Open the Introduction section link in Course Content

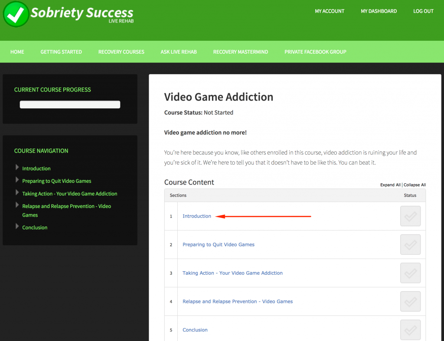[x=197, y=216]
